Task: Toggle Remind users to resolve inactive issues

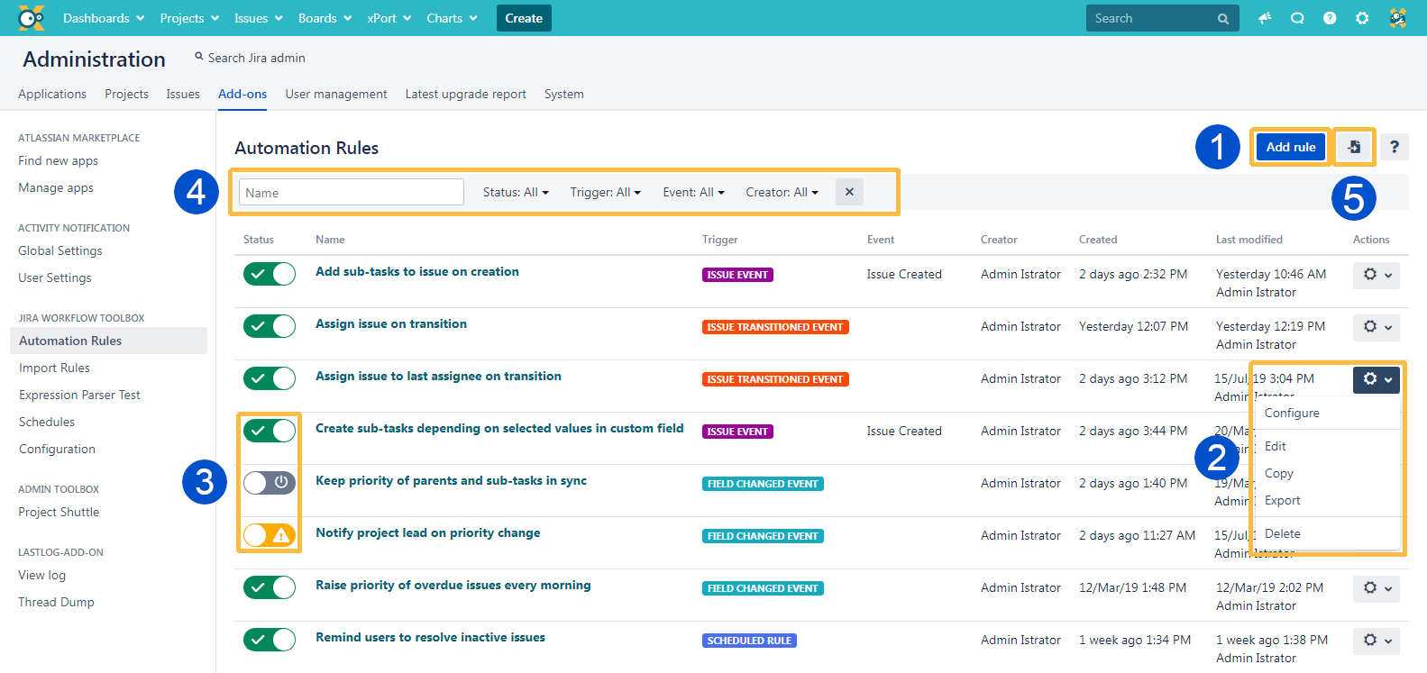Action: (270, 640)
